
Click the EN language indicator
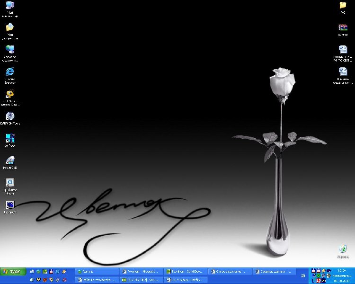click(303, 275)
